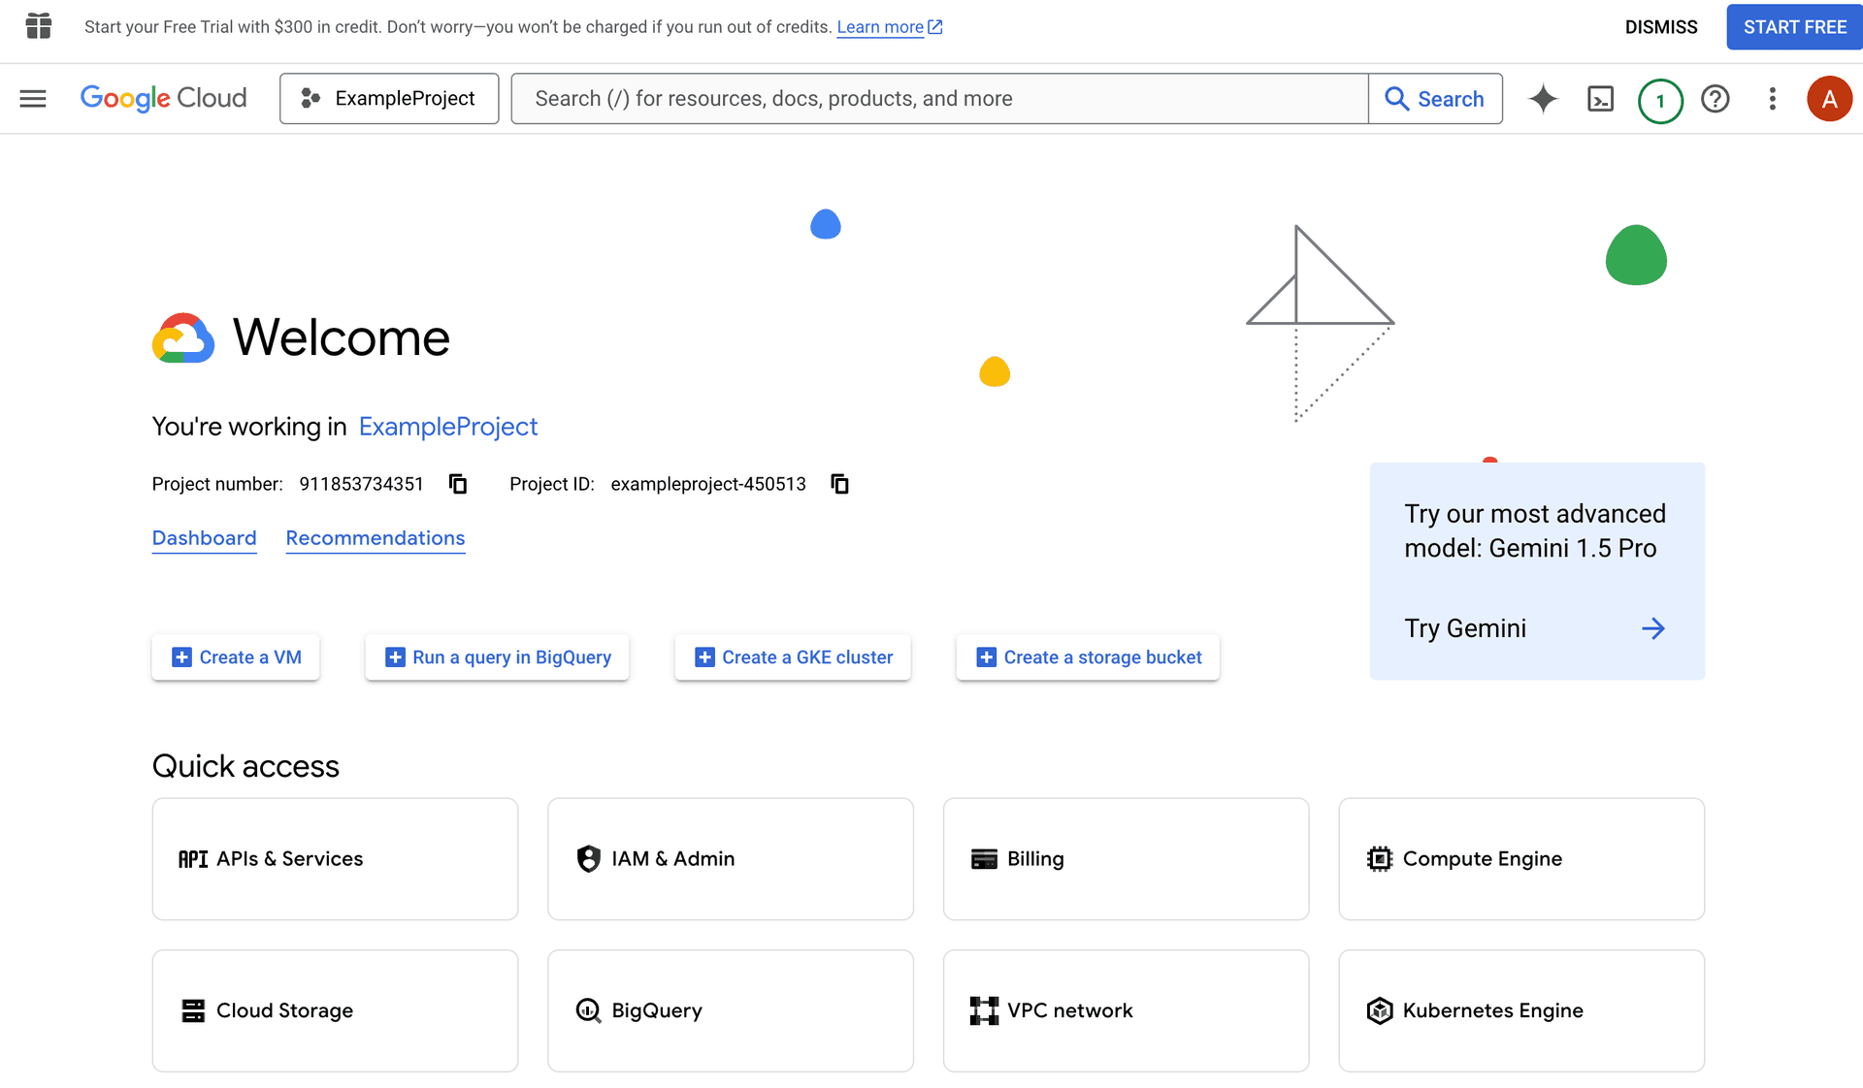The width and height of the screenshot is (1863, 1088).
Task: Open the three-dot settings and utilities menu
Action: tap(1772, 98)
